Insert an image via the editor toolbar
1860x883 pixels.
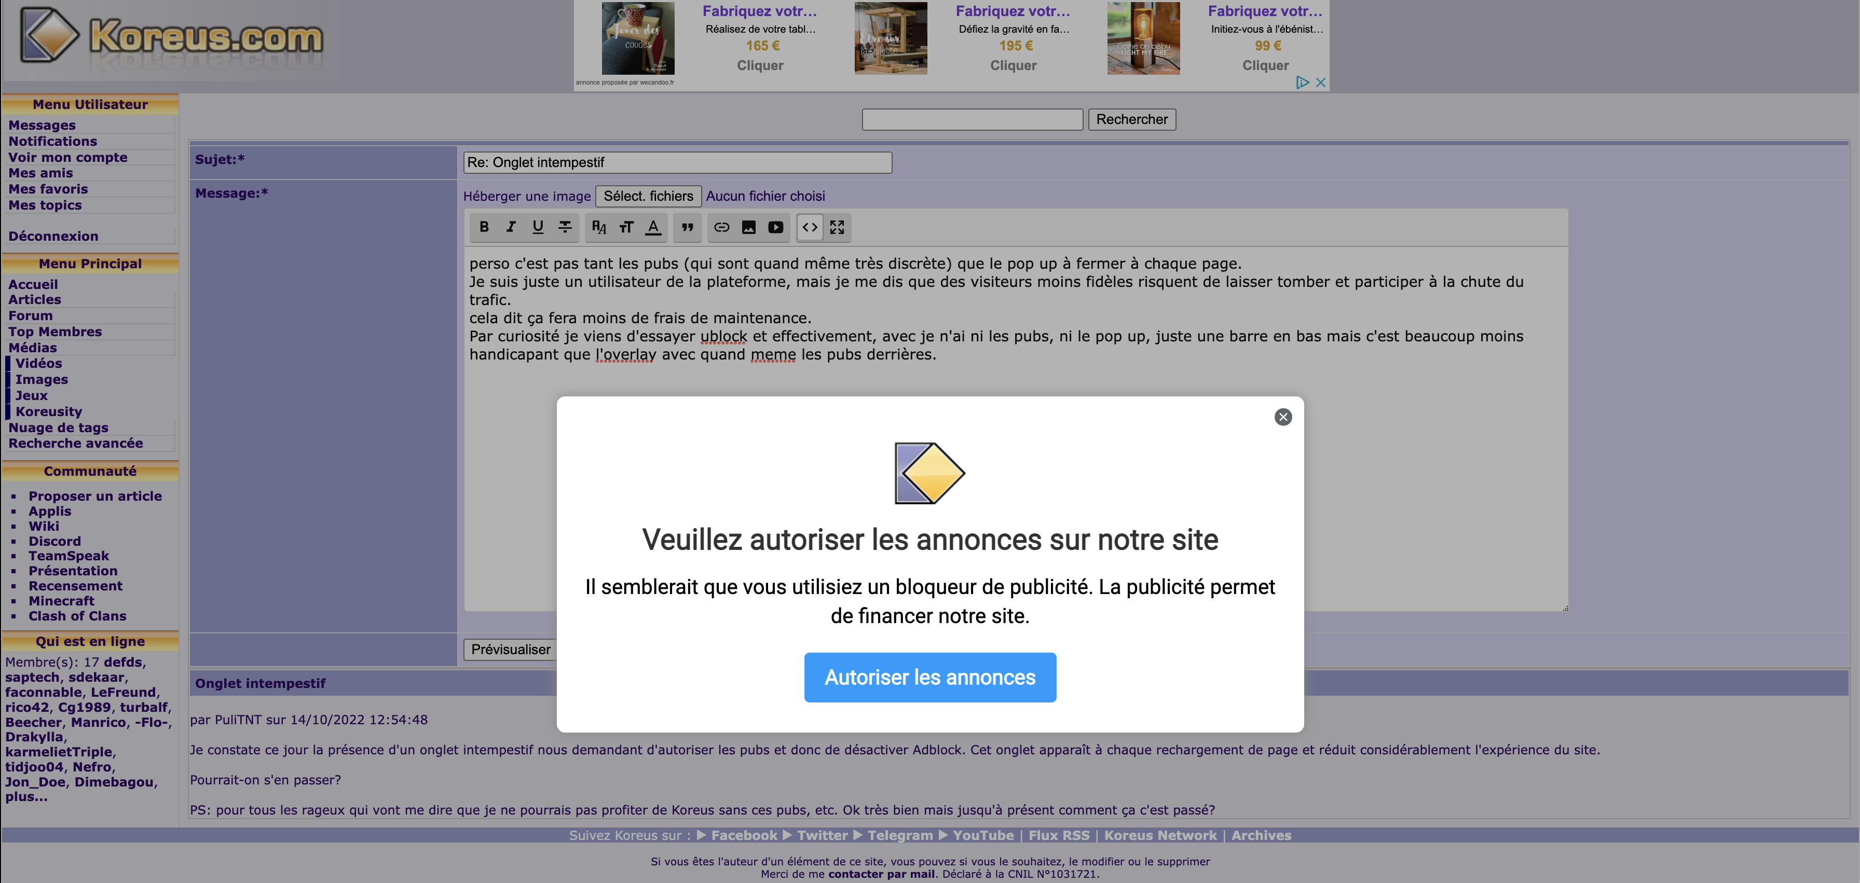tap(749, 227)
